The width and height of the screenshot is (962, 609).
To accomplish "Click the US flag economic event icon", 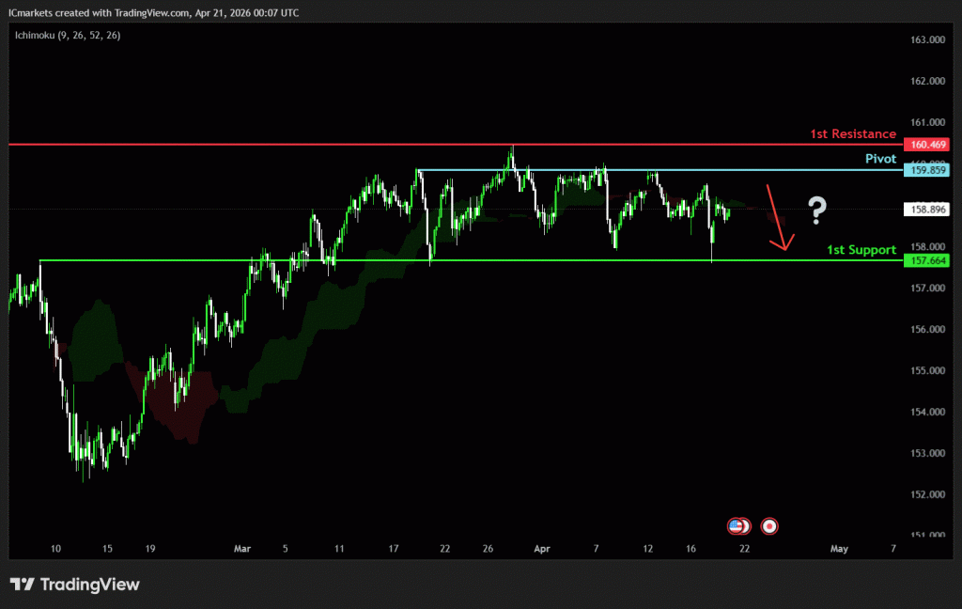I will [x=737, y=526].
